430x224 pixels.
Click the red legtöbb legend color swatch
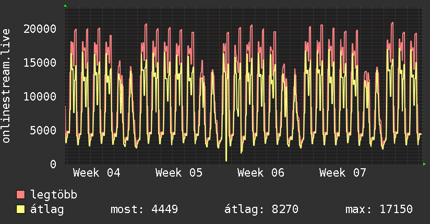[x=21, y=195]
